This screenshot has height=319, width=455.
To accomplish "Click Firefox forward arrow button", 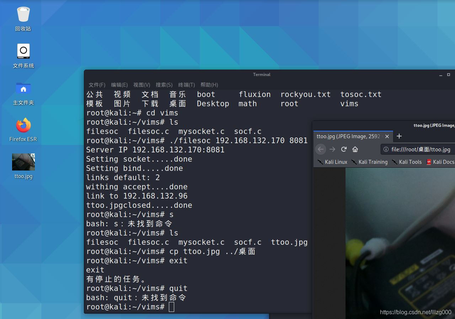I will (x=332, y=149).
